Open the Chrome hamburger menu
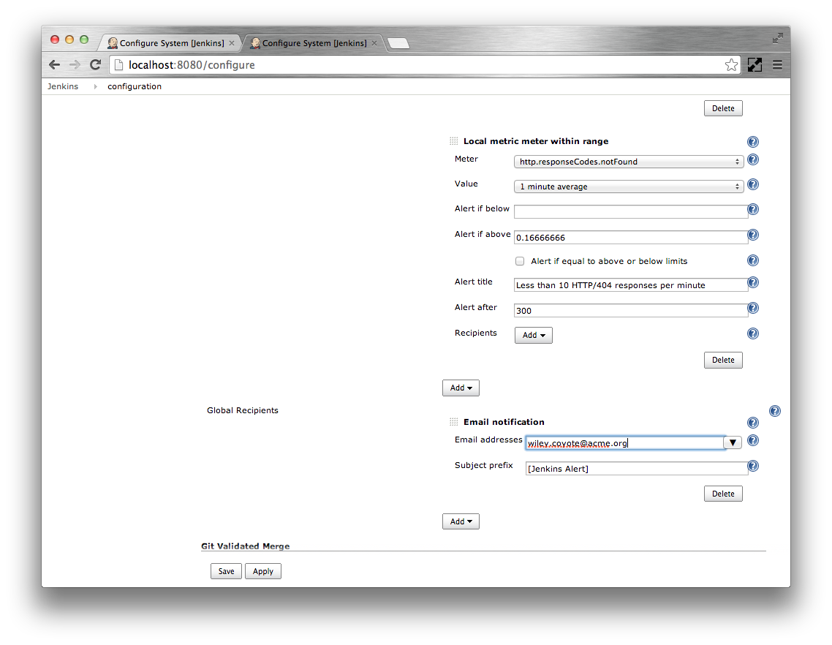This screenshot has width=832, height=645. 777,65
